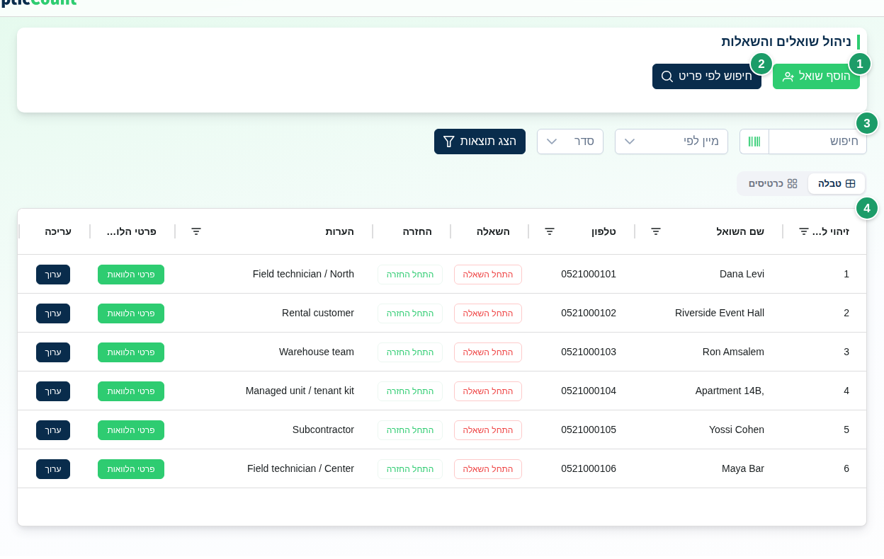884x559 pixels.
Task: Open filter icon for טלפון column
Action: (550, 231)
